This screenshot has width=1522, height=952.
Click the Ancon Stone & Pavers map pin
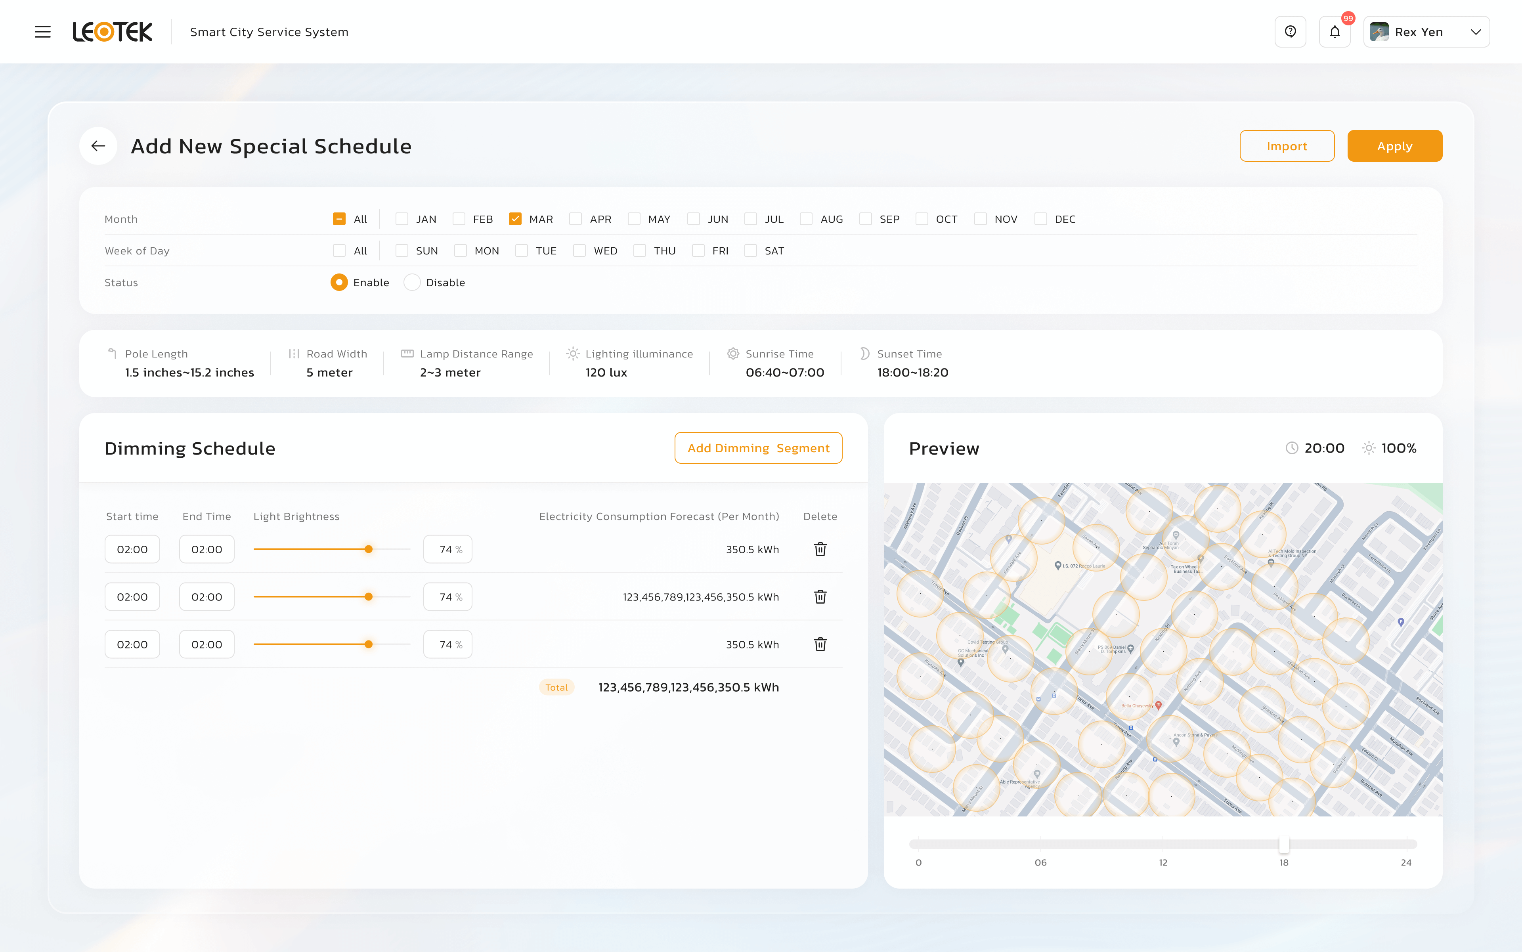(1176, 742)
